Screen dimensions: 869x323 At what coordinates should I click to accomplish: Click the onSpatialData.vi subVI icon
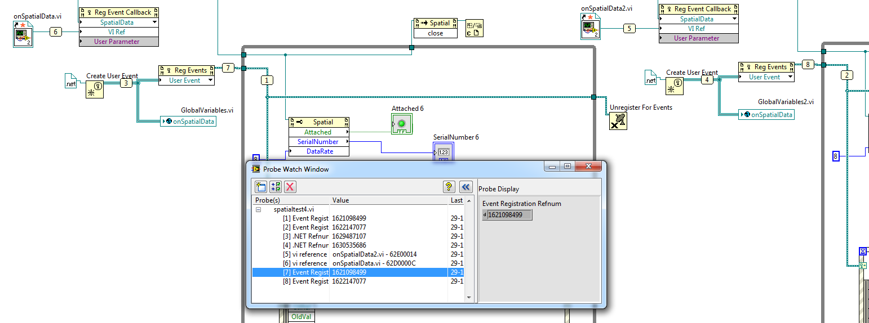[x=23, y=34]
